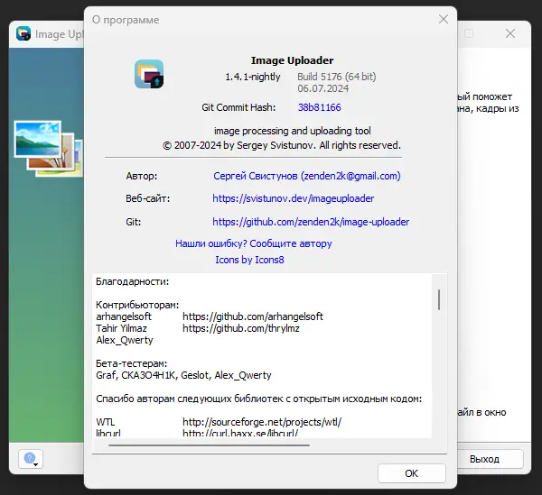Click 'Tahir Yilmaz' contributor name
This screenshot has height=495, width=542.
click(x=121, y=328)
